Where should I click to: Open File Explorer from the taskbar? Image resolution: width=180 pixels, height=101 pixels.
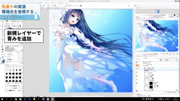point(20,99)
